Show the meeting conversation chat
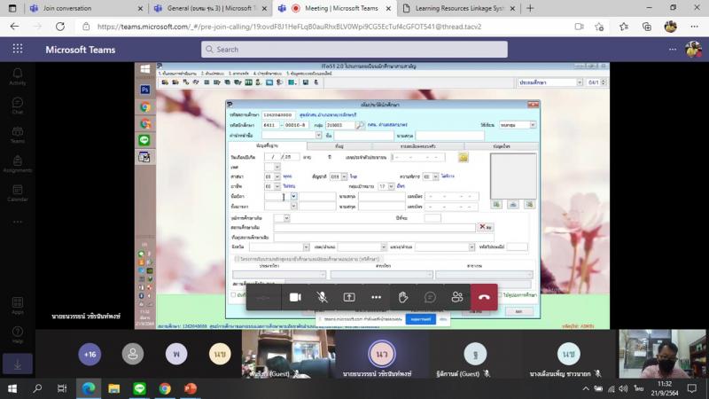Image resolution: width=709 pixels, height=399 pixels. [430, 297]
